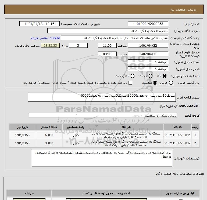Screen dimensions: 207x200
Task: Click quantity cell 30000
Action: click(49, 143)
